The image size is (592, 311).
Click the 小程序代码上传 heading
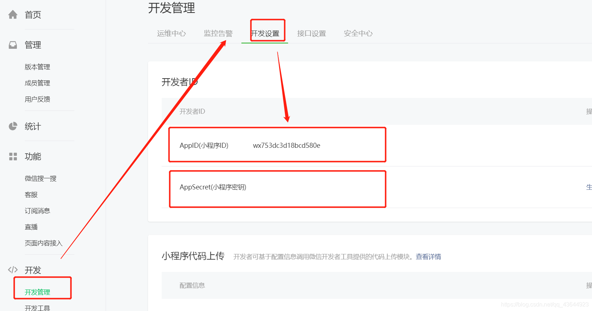point(193,256)
